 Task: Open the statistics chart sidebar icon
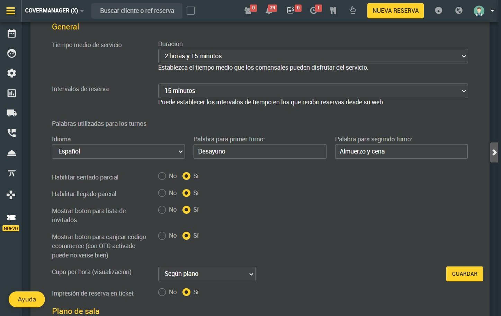11,93
